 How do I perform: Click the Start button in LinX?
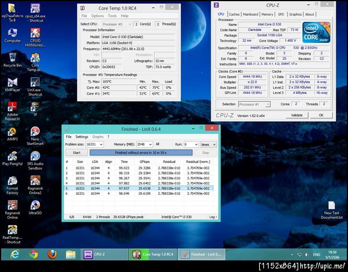pyautogui.click(x=77, y=153)
